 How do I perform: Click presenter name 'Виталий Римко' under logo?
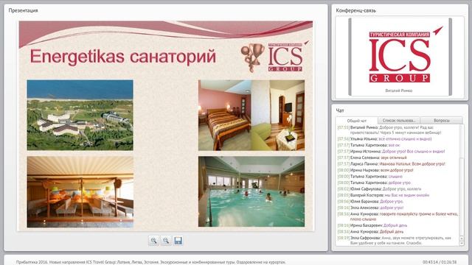point(399,91)
